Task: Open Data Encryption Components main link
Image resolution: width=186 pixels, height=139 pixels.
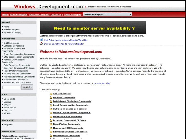Action: pyautogui.click(x=68, y=117)
